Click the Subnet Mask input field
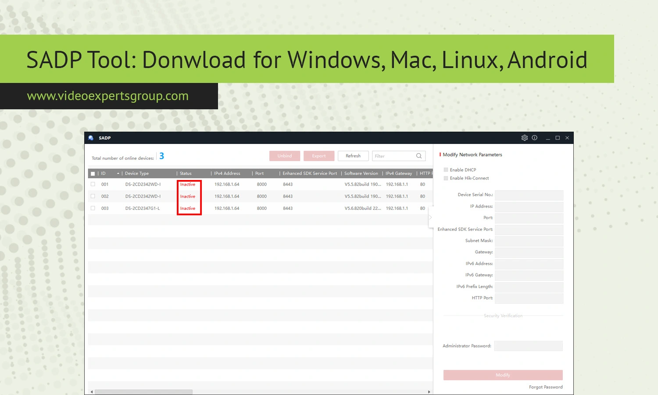The width and height of the screenshot is (658, 395). coord(529,241)
